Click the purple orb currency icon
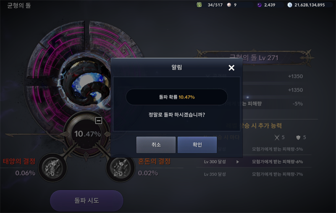The height and width of the screenshot is (213, 336). pos(259,5)
